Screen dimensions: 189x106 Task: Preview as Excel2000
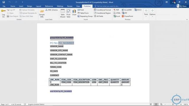click(127, 10)
